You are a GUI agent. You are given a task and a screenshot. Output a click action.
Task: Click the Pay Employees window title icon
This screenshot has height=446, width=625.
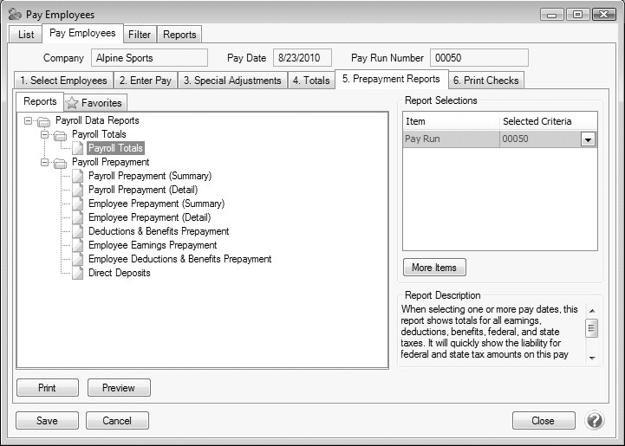[15, 15]
